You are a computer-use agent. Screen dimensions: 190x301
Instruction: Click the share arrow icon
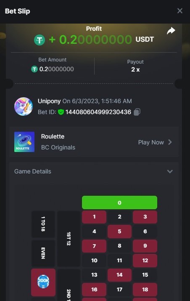coord(171,31)
